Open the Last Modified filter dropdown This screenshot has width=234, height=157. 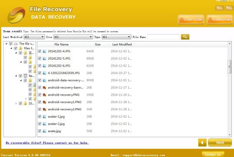tap(34, 37)
